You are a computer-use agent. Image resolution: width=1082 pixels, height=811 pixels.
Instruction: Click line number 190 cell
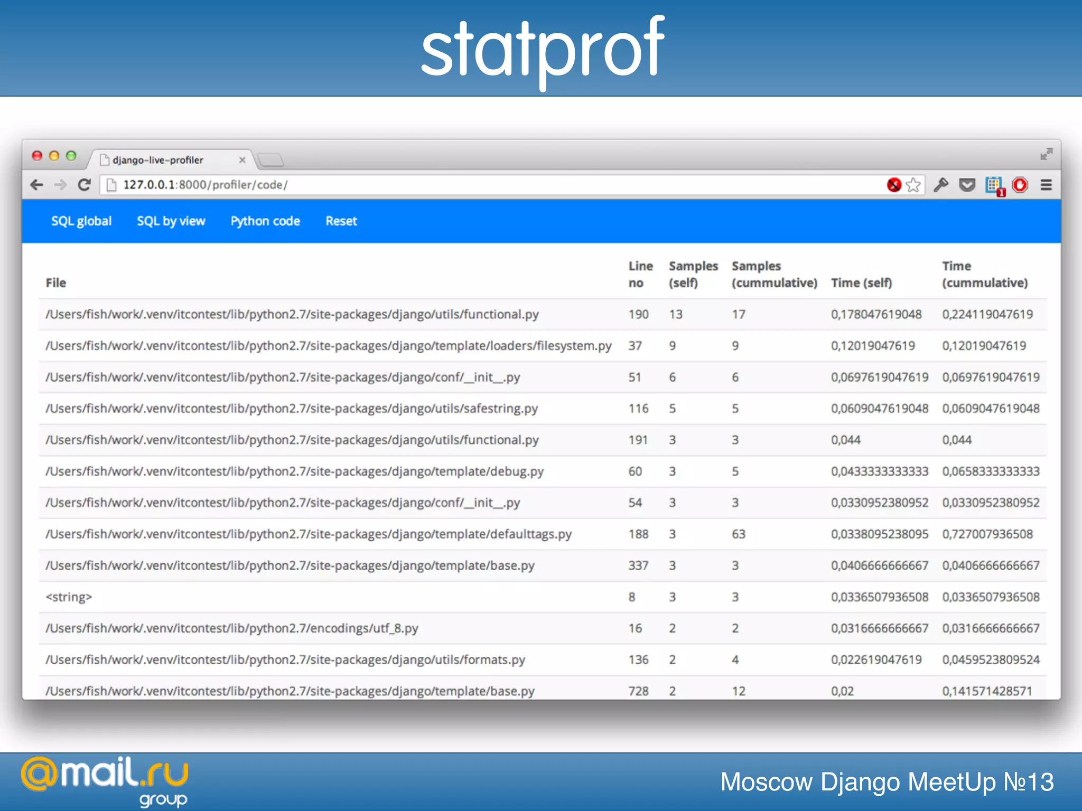click(x=638, y=315)
